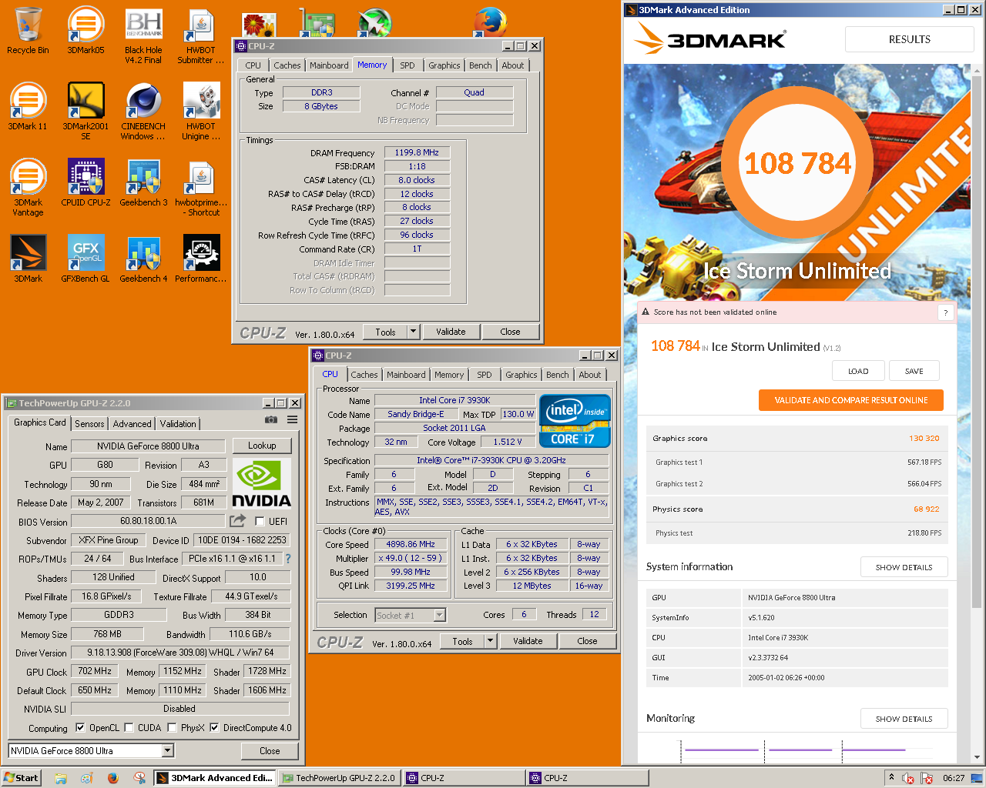Click the DRAM Frequency value 1199.8 MHz
The image size is (986, 788).
[417, 152]
